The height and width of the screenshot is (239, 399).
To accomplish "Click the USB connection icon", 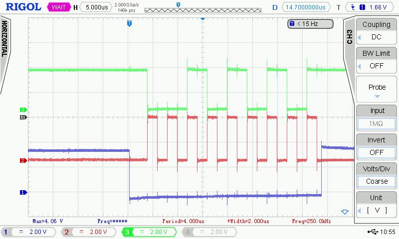I will click(373, 232).
